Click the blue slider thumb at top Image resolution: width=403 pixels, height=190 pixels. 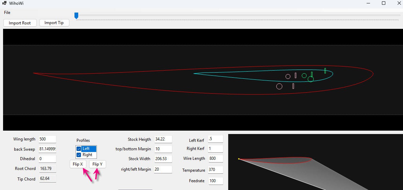(77, 16)
